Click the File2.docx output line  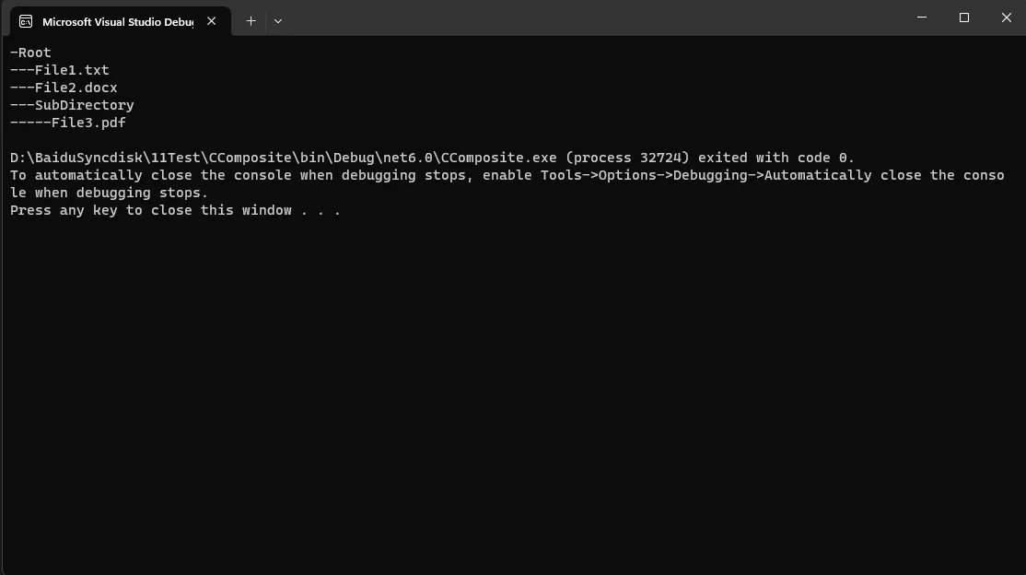(64, 88)
